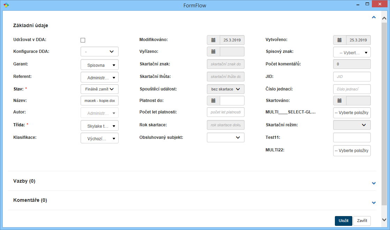Click the Skartováno calendar icon
390x230 pixels.
[x=339, y=101]
